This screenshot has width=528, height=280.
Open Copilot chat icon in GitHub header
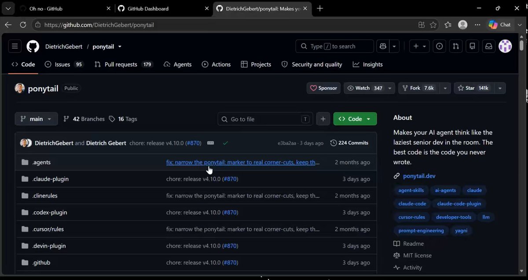383,46
